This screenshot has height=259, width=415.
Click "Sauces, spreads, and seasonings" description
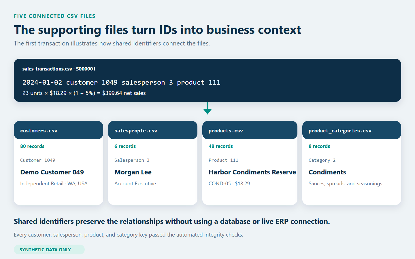[x=346, y=184]
